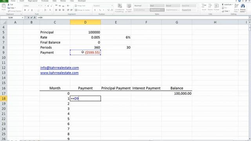Open the Number format dropdown
Viewport: 251px width, 141px height.
click(x=112, y=6)
